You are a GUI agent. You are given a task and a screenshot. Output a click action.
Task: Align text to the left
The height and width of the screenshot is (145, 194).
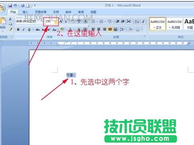point(93,29)
